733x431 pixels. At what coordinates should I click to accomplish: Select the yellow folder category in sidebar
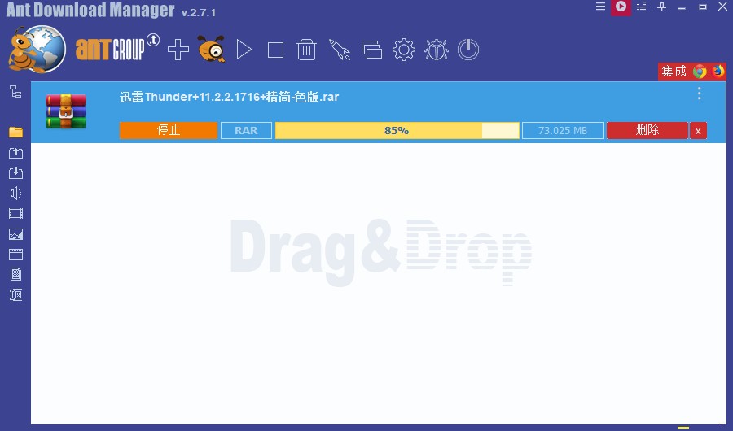point(15,133)
